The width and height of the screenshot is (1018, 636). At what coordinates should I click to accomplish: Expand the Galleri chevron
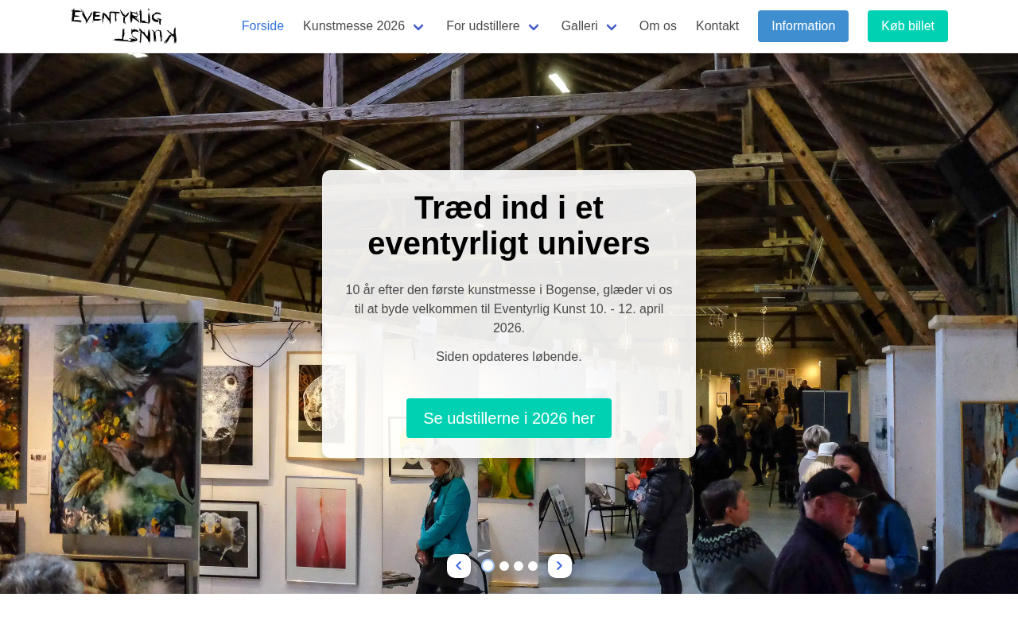pos(612,27)
